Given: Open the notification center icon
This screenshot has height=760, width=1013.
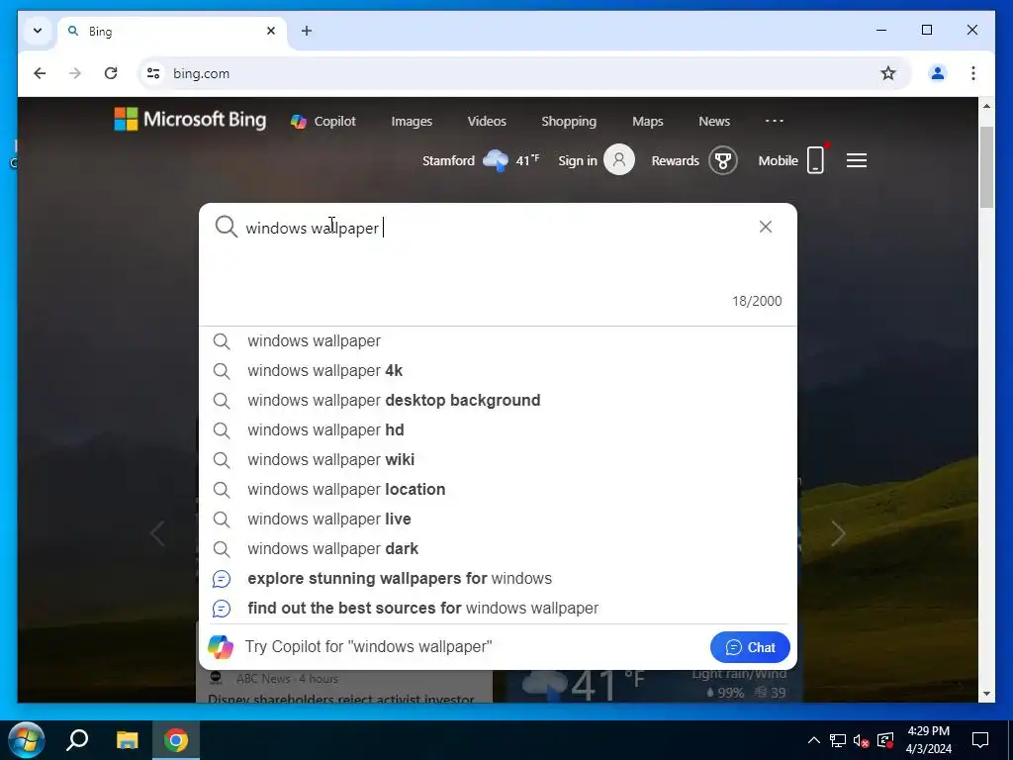Looking at the screenshot, I should click(980, 740).
